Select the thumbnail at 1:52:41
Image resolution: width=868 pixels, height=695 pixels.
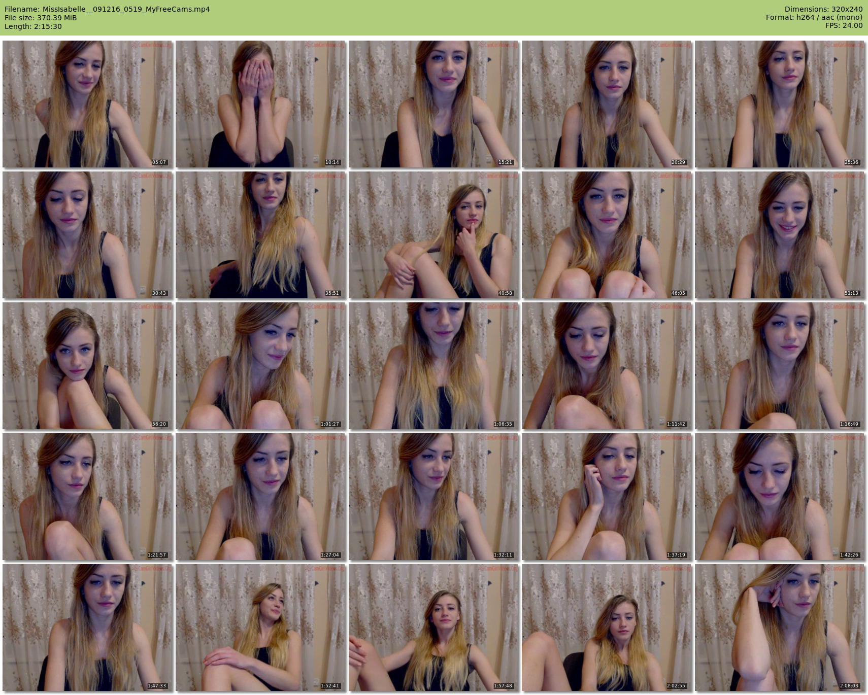(260, 628)
